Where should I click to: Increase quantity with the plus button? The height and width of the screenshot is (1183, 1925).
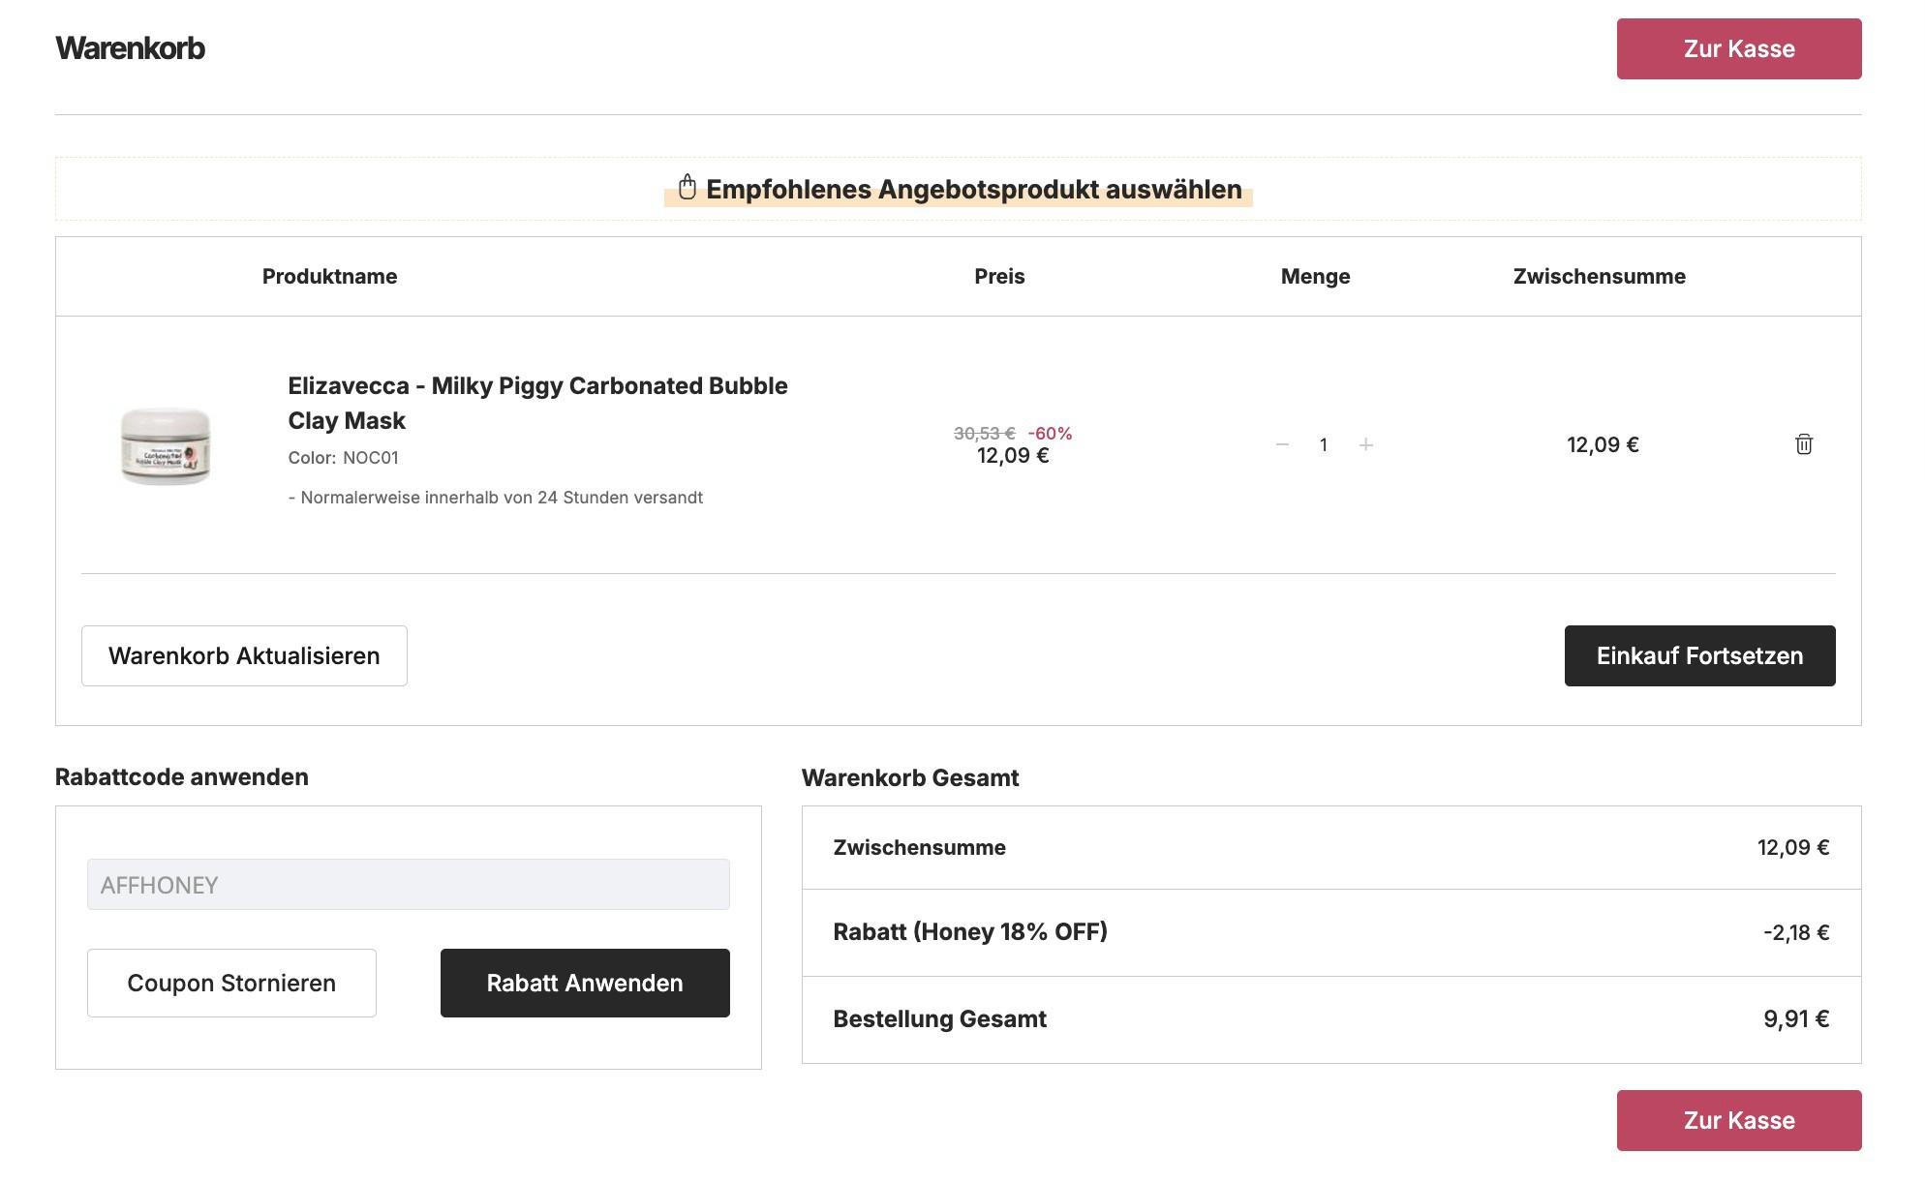pos(1365,444)
